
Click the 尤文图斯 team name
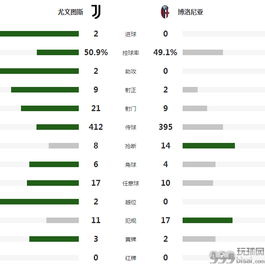click(71, 12)
